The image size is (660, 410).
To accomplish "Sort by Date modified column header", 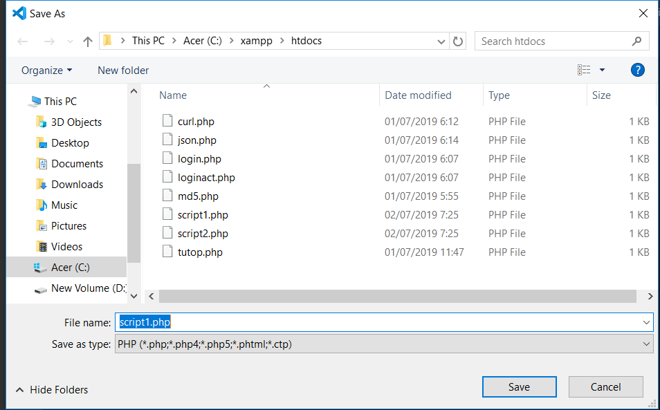I will tap(418, 95).
